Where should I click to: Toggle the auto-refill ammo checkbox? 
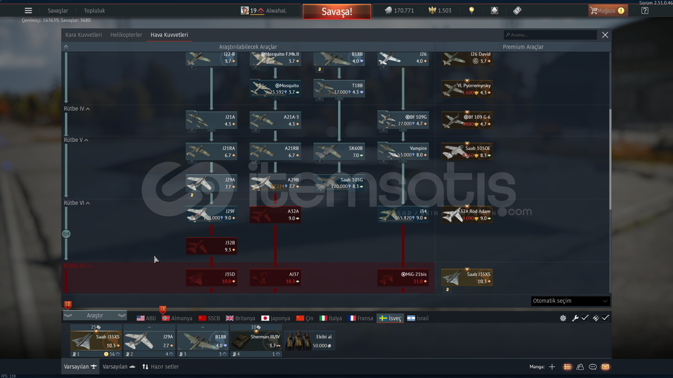(605, 318)
